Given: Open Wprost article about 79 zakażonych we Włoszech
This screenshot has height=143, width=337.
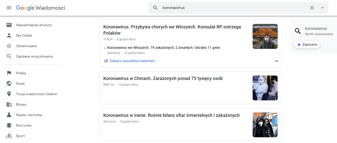Looking at the screenshot, I should click(164, 48).
